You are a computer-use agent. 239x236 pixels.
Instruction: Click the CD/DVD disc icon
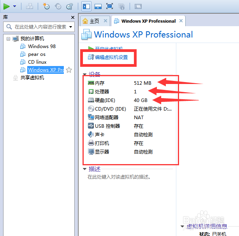coord(91,109)
